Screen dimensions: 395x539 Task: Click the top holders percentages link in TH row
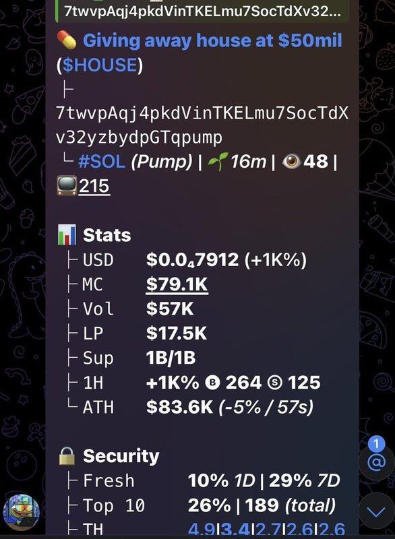coord(266,529)
